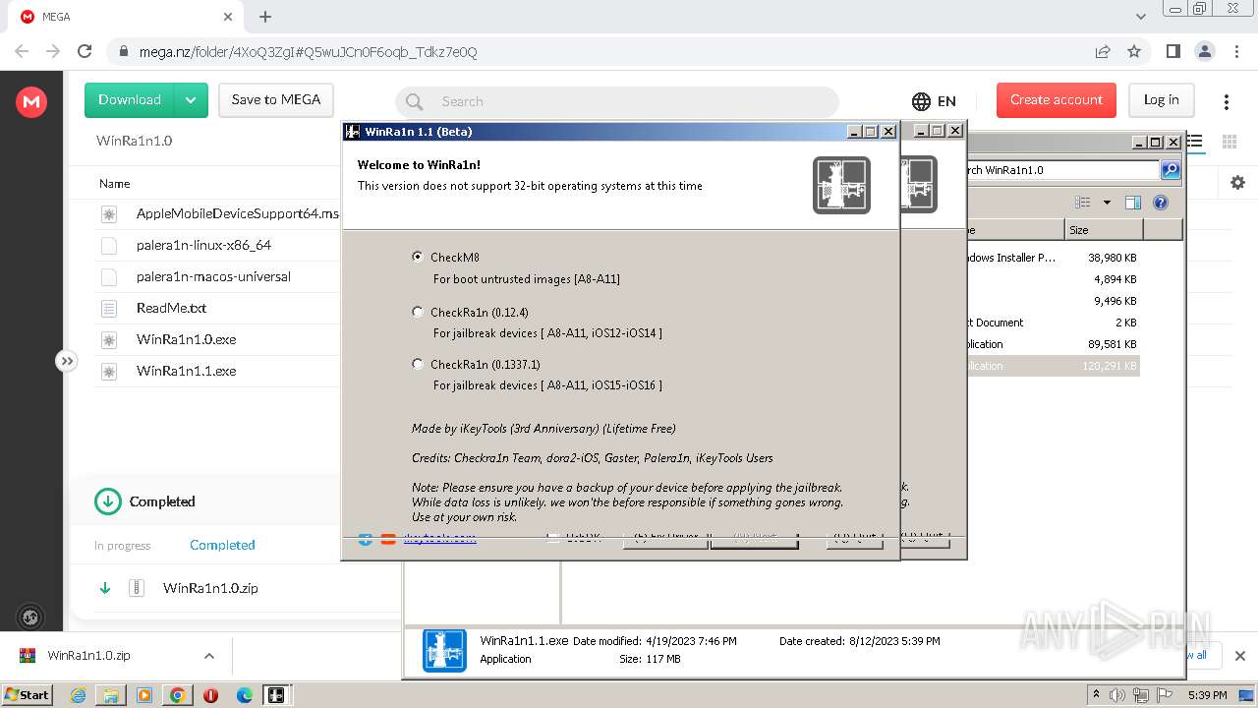Reload the MEGA page in Chrome
The image size is (1258, 708).
pos(85,51)
